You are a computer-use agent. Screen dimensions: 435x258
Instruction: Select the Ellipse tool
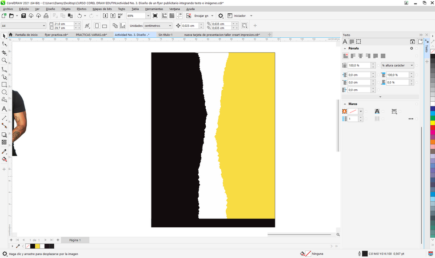click(x=4, y=92)
